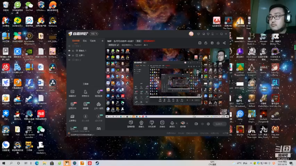Open Steam from the taskbar
Viewport: 296px width, 166px height.
click(x=97, y=163)
